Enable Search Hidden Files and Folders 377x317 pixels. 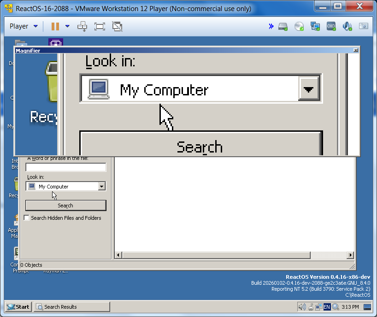point(27,218)
